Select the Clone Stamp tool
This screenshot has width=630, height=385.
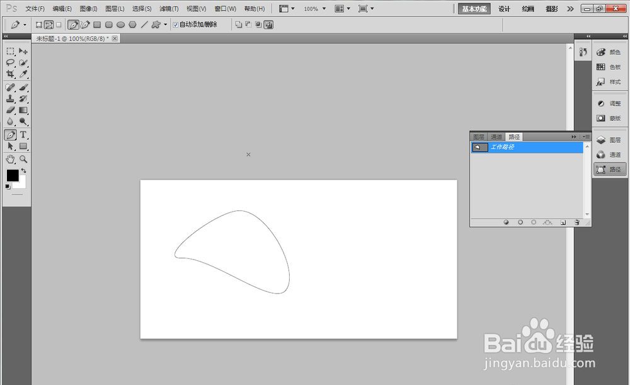click(x=11, y=98)
